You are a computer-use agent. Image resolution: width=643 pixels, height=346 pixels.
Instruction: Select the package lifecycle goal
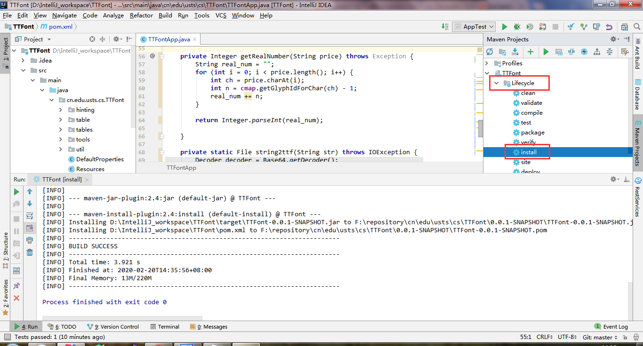pos(532,133)
